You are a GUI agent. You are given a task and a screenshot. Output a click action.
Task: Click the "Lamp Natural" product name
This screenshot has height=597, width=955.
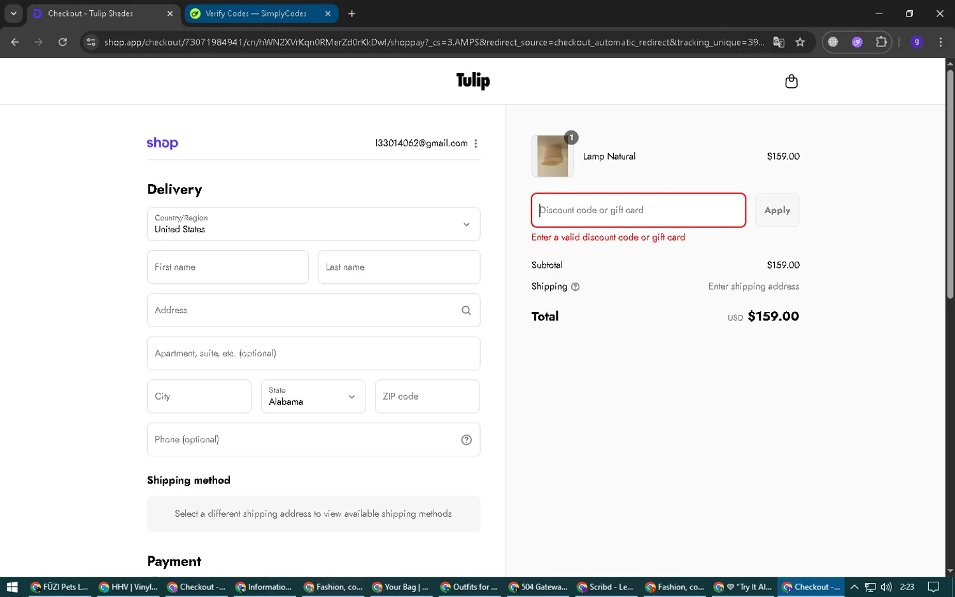click(609, 157)
